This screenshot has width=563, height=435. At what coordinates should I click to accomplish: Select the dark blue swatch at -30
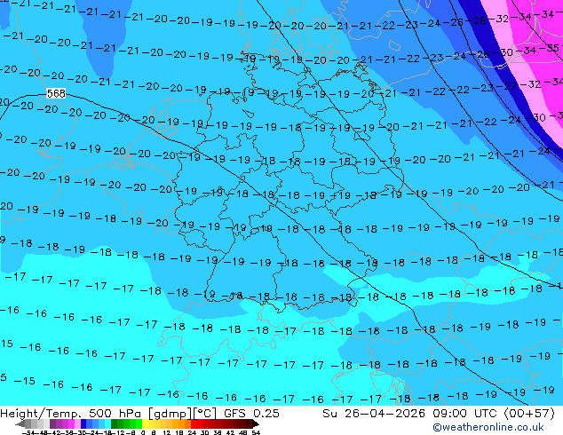(x=83, y=423)
